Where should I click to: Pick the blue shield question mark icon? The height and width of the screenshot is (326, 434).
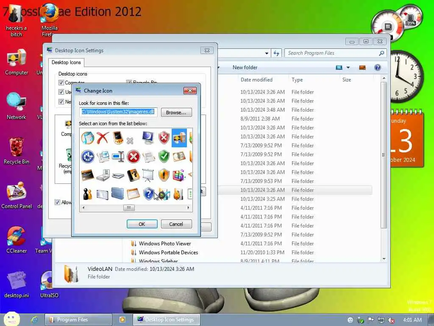coord(149,194)
